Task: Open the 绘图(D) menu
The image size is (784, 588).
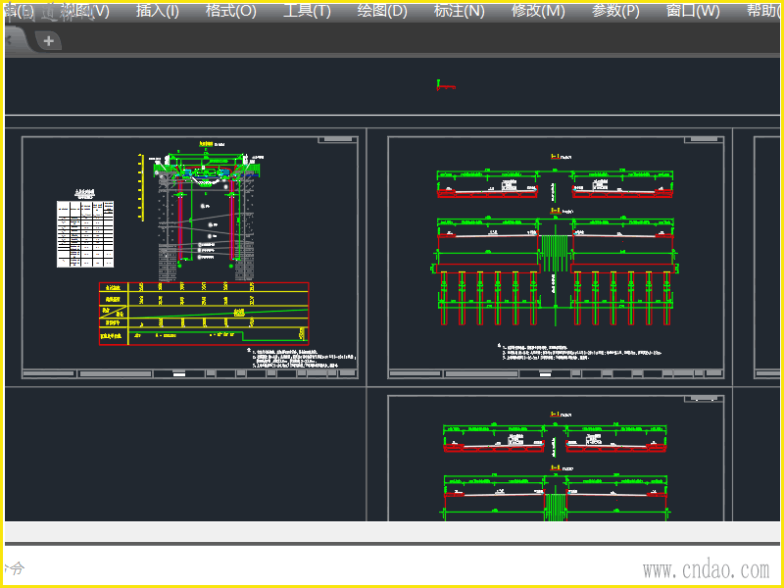Action: tap(382, 12)
